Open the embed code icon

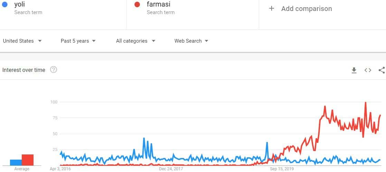(368, 70)
